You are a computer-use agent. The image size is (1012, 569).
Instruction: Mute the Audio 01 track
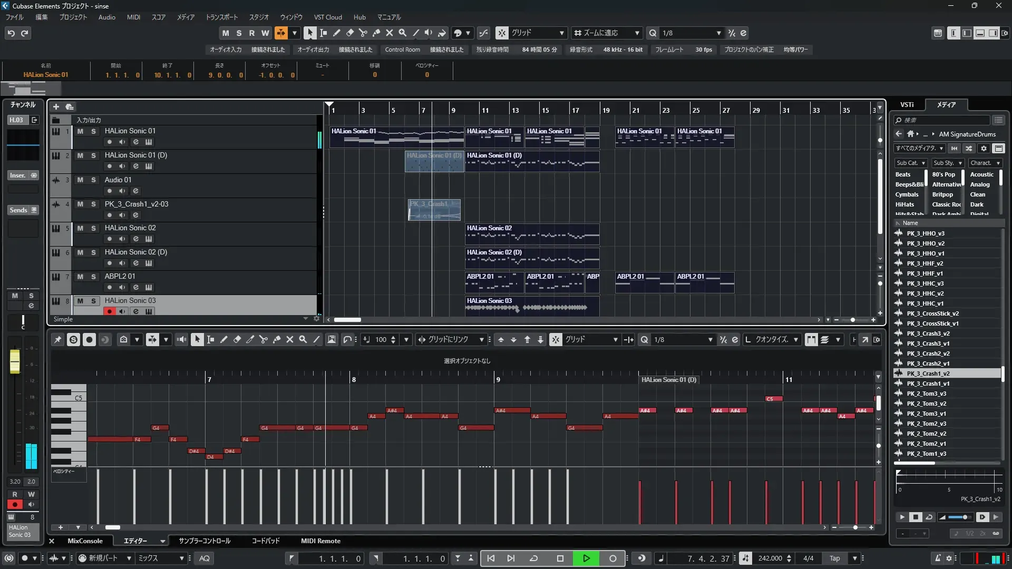[80, 180]
